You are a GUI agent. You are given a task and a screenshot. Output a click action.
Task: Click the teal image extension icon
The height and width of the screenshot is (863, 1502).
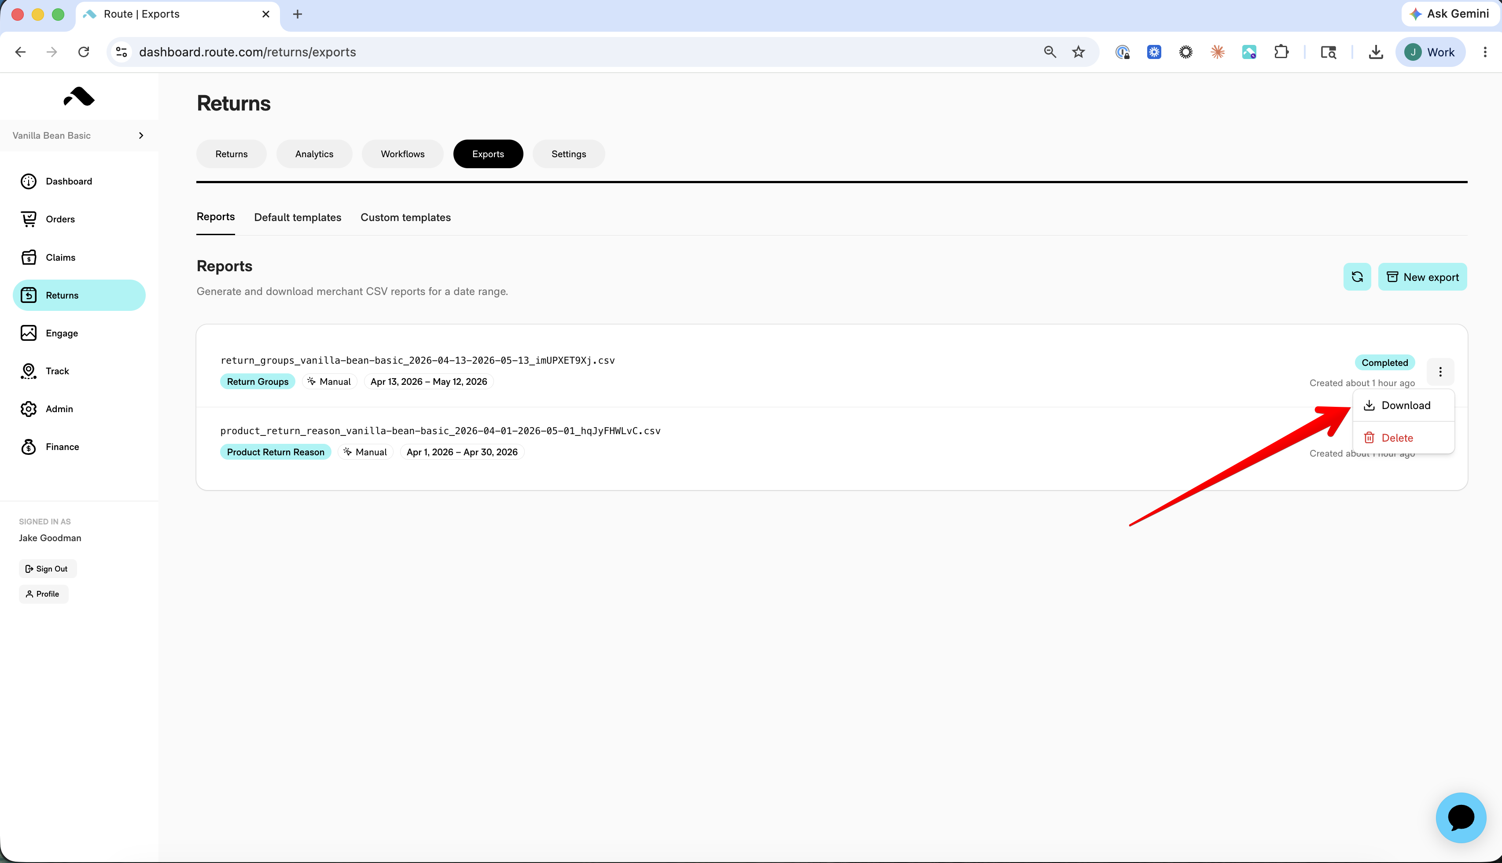pyautogui.click(x=1249, y=52)
